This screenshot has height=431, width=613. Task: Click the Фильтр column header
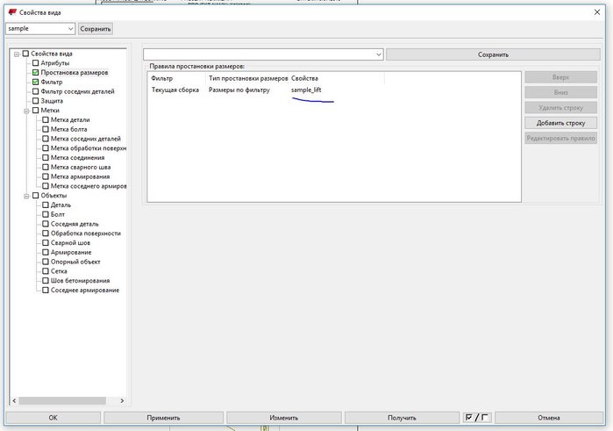(x=177, y=78)
